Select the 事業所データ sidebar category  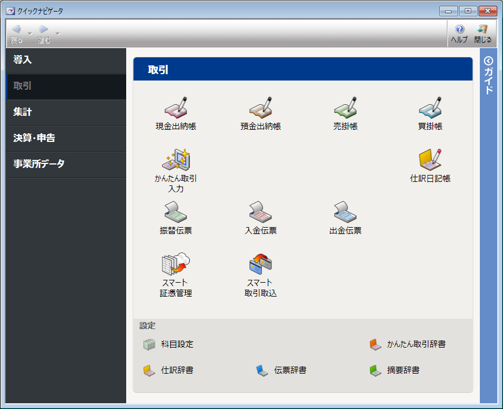(x=66, y=165)
